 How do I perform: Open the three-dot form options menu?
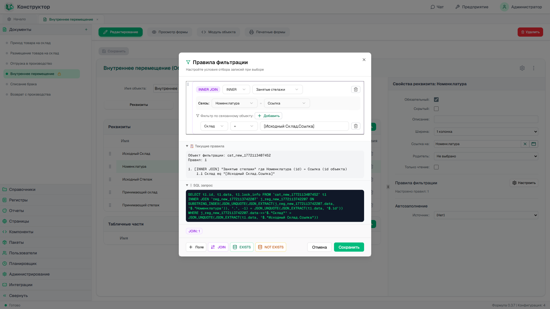point(533,68)
